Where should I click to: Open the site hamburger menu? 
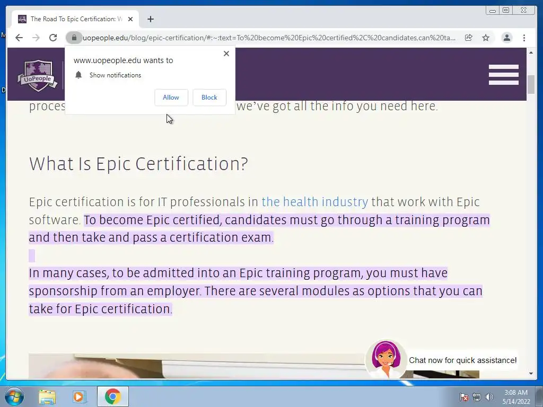point(504,74)
